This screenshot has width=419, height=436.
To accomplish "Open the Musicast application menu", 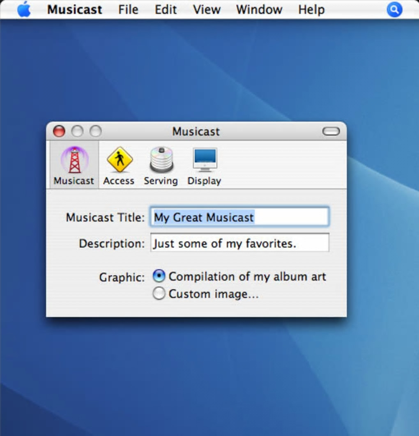I will point(75,10).
